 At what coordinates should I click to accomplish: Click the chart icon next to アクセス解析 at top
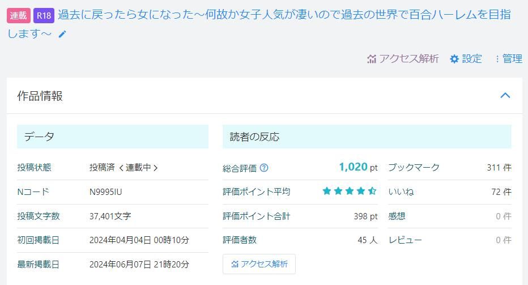tap(372, 59)
